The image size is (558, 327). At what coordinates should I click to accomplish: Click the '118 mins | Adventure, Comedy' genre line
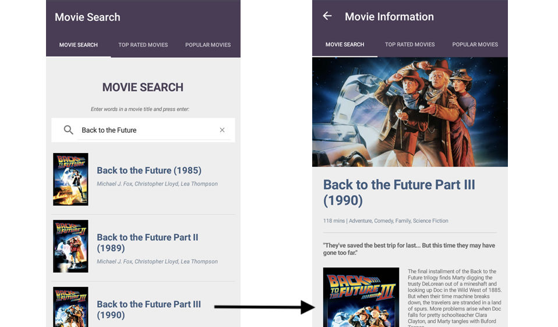[x=386, y=221]
